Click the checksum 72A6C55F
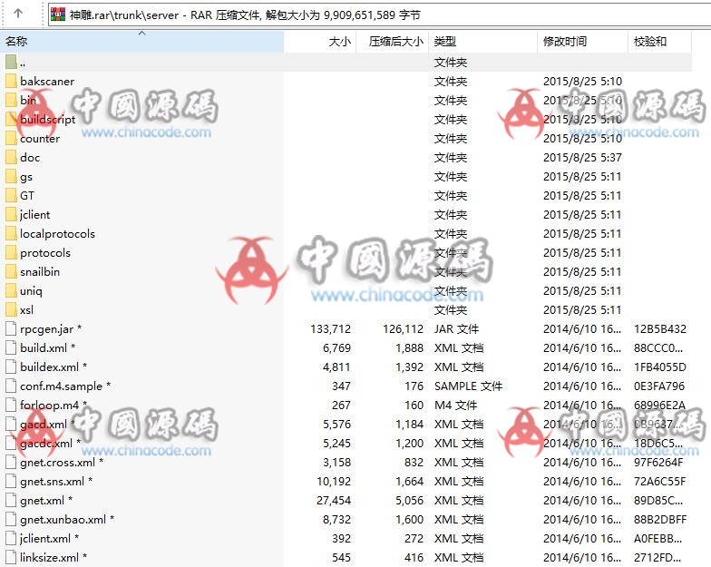The height and width of the screenshot is (567, 711). click(x=660, y=481)
